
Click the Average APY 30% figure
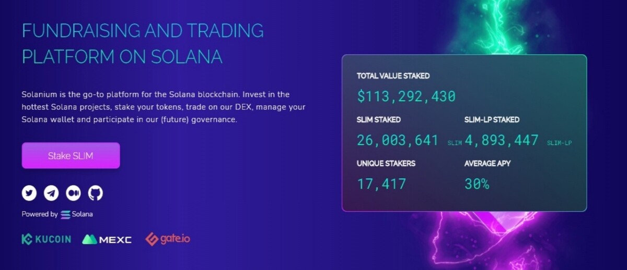(477, 184)
